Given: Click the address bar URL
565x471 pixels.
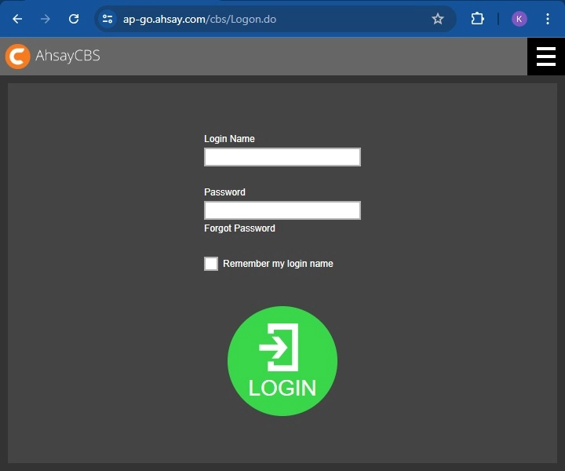Looking at the screenshot, I should tap(199, 19).
